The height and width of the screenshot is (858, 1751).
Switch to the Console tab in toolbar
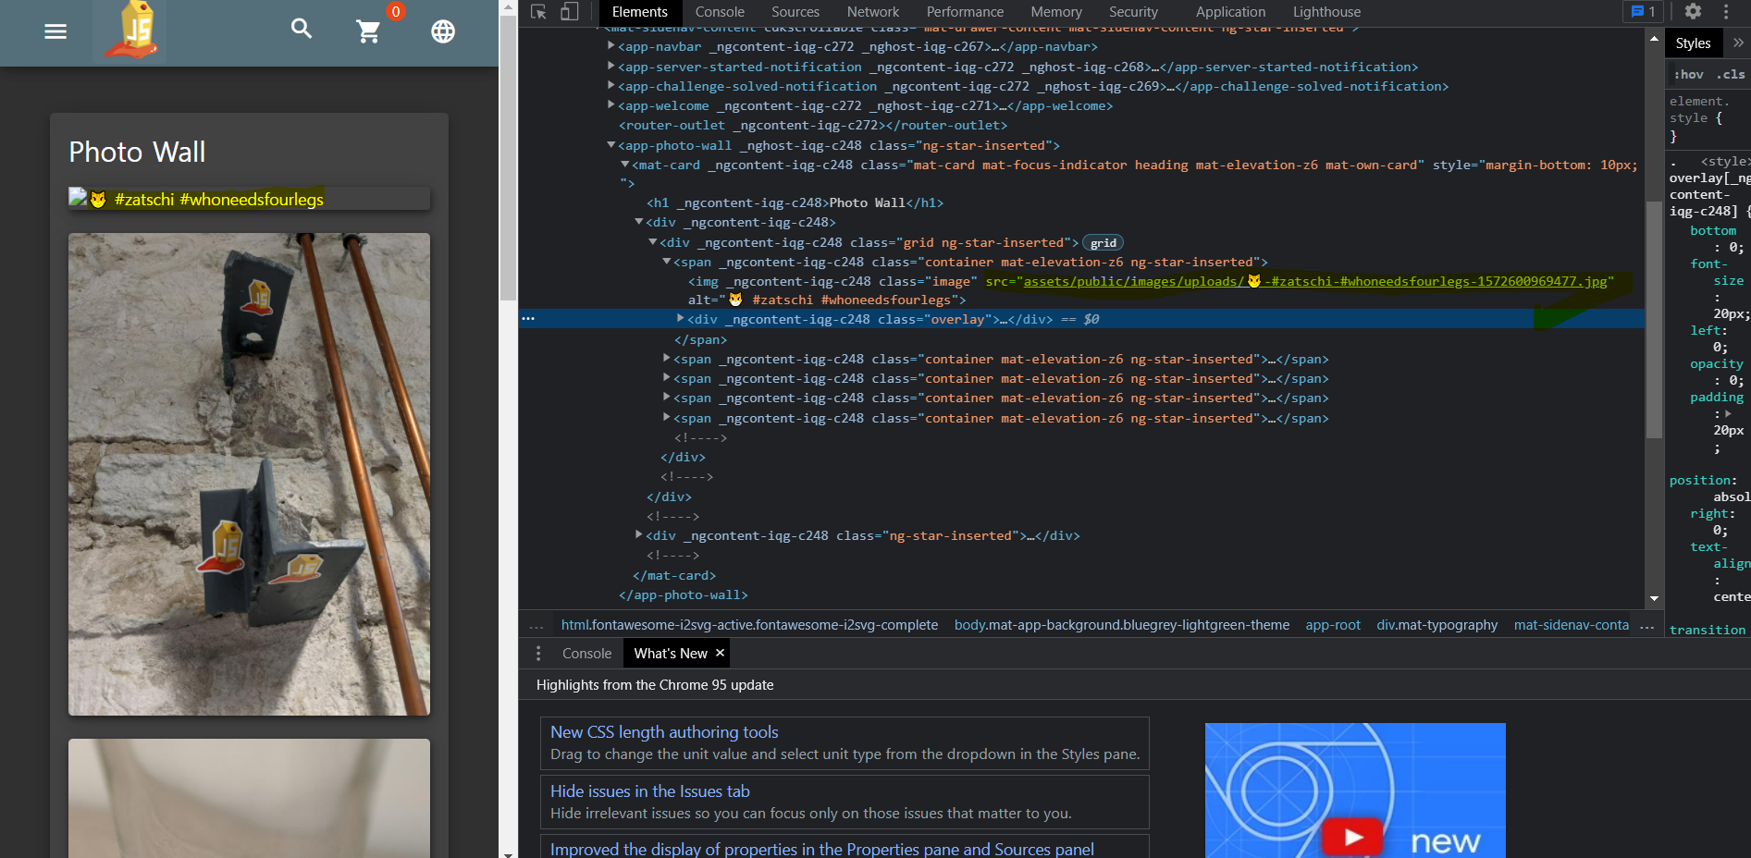(720, 12)
